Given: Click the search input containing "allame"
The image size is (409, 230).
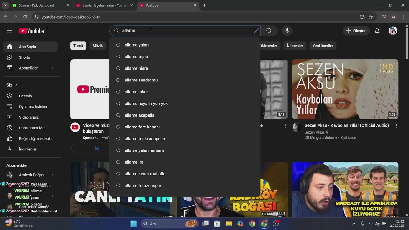Looking at the screenshot, I should pos(185,31).
